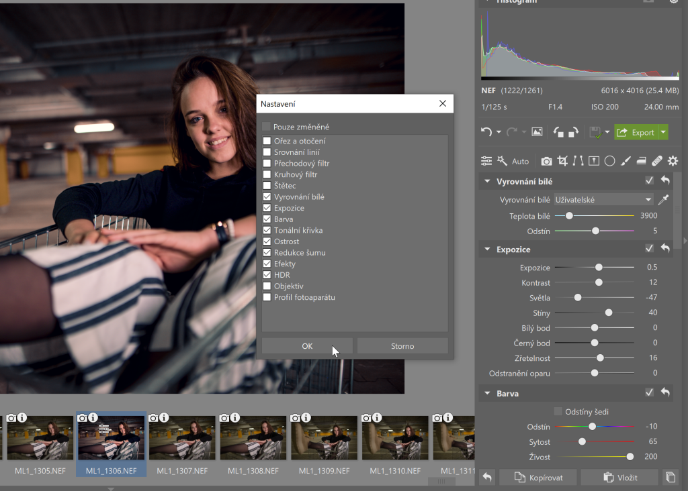This screenshot has width=688, height=491.
Task: Select the camera icon in the tool row
Action: [546, 161]
